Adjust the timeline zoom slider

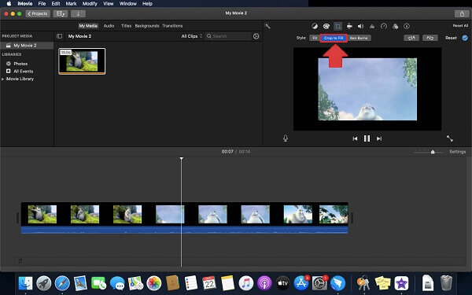click(433, 152)
